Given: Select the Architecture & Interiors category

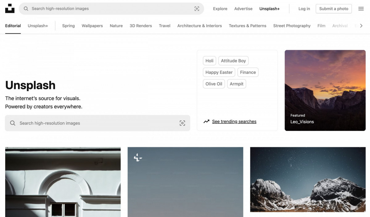Looking at the screenshot, I should click(x=199, y=26).
